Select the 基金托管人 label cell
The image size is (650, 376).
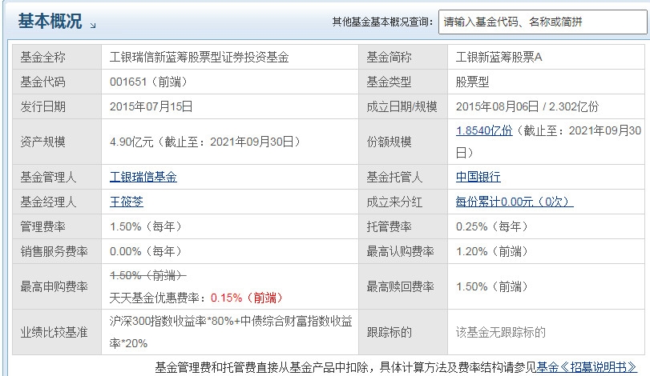tap(403, 177)
